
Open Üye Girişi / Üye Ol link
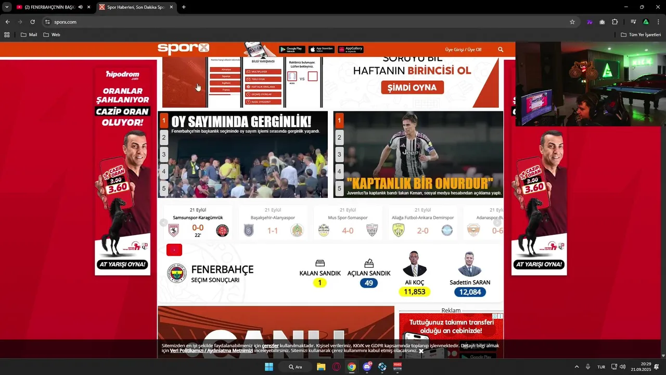click(463, 49)
